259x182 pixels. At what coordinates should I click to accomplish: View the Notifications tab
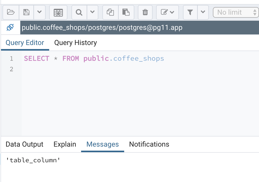(x=149, y=144)
